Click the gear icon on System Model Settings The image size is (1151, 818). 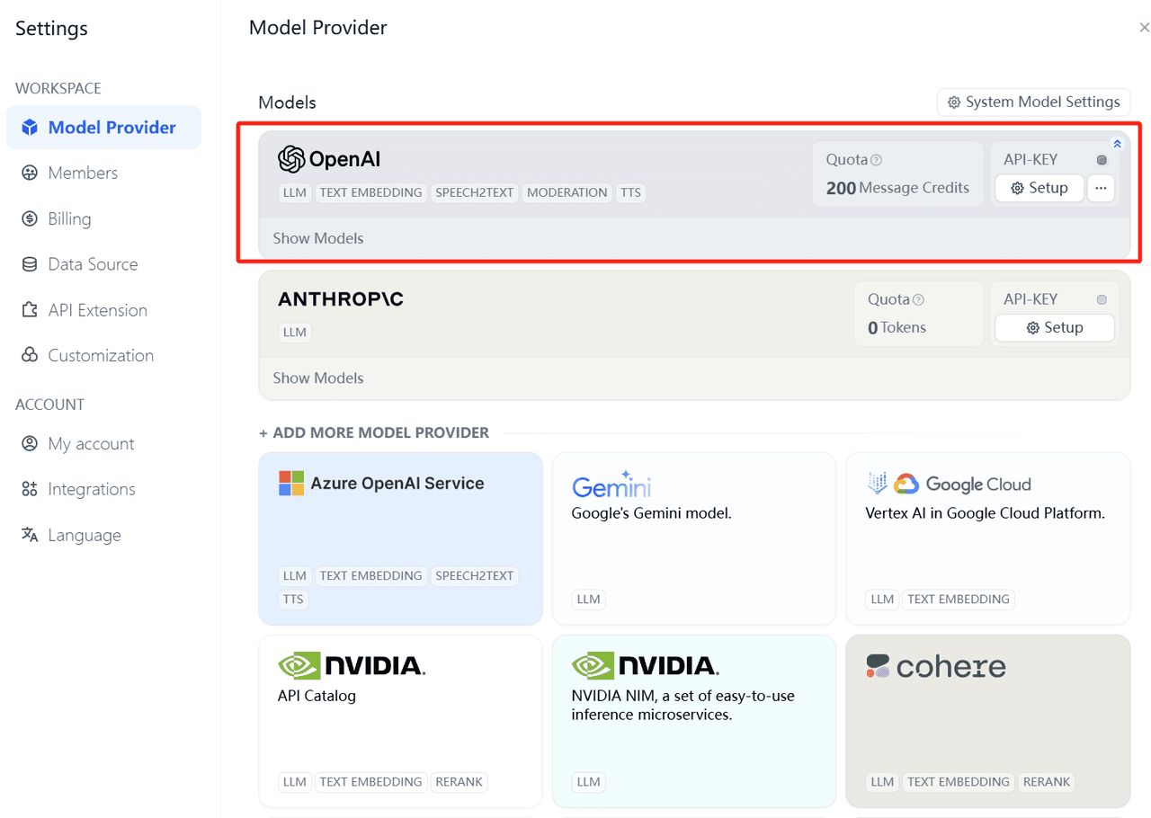coord(952,102)
